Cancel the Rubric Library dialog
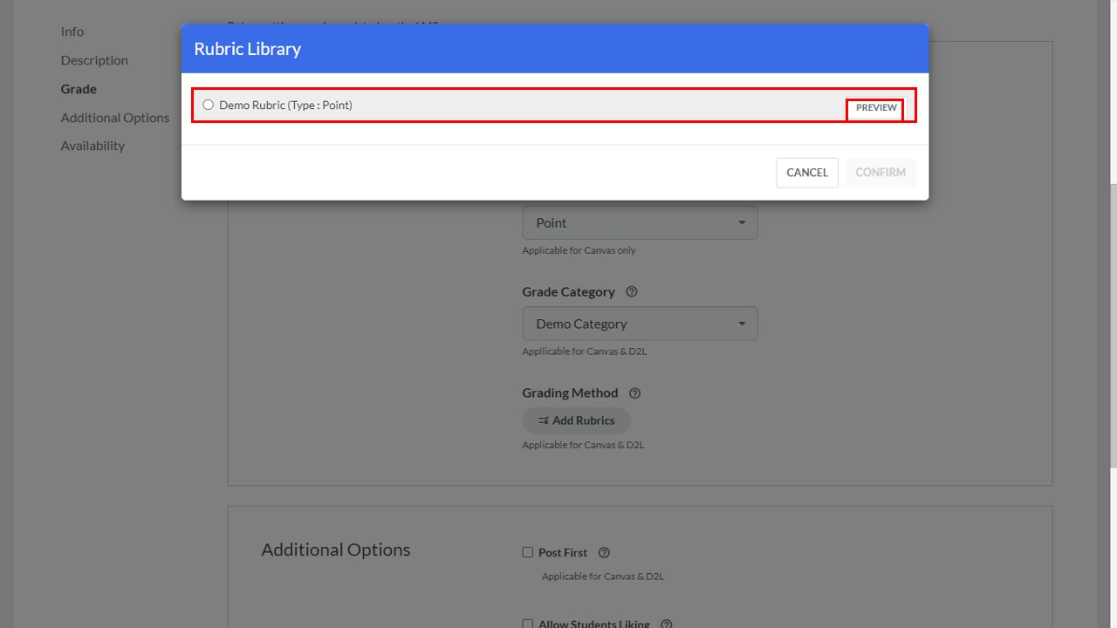This screenshot has width=1117, height=628. coord(807,173)
